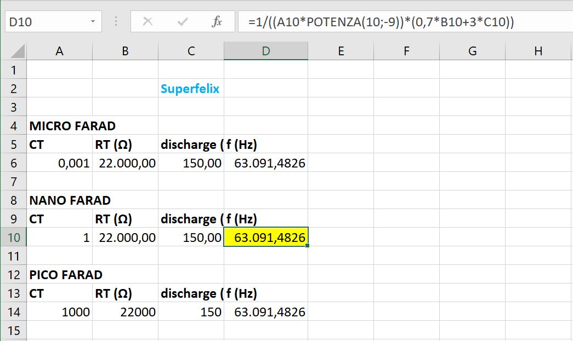Click the yellow highlighted cell D10
Image resolution: width=573 pixels, height=341 pixels.
[265, 238]
